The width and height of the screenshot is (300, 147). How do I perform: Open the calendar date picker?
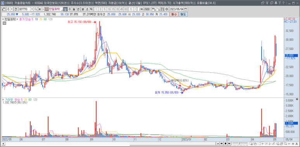pos(186,9)
